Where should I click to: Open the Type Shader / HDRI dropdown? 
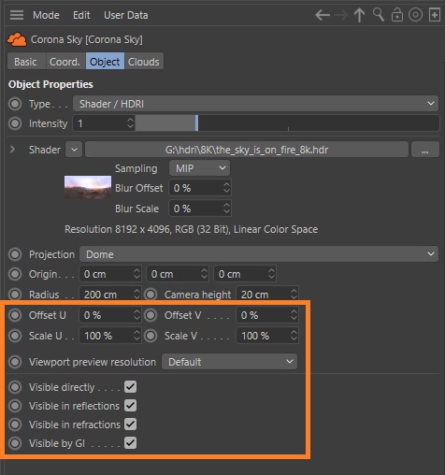(x=255, y=104)
